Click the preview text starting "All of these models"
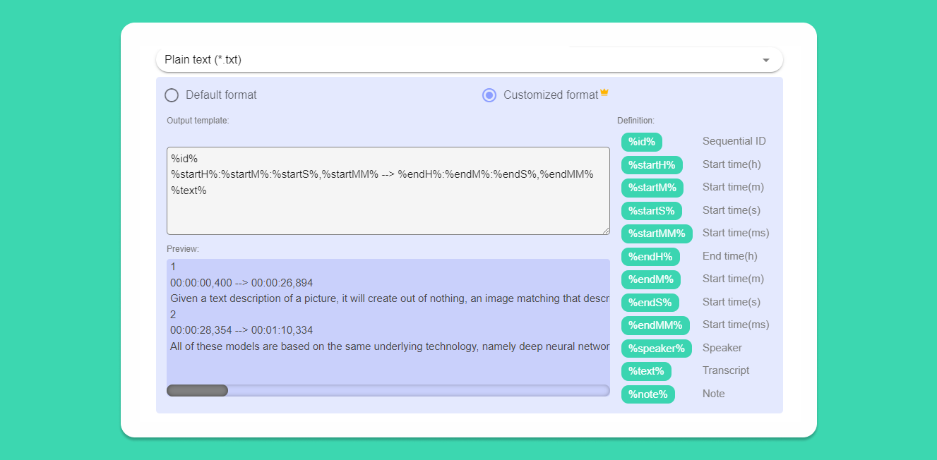 [390, 346]
